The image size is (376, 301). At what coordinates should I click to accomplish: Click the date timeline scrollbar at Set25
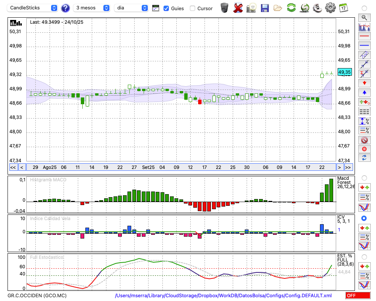point(148,167)
